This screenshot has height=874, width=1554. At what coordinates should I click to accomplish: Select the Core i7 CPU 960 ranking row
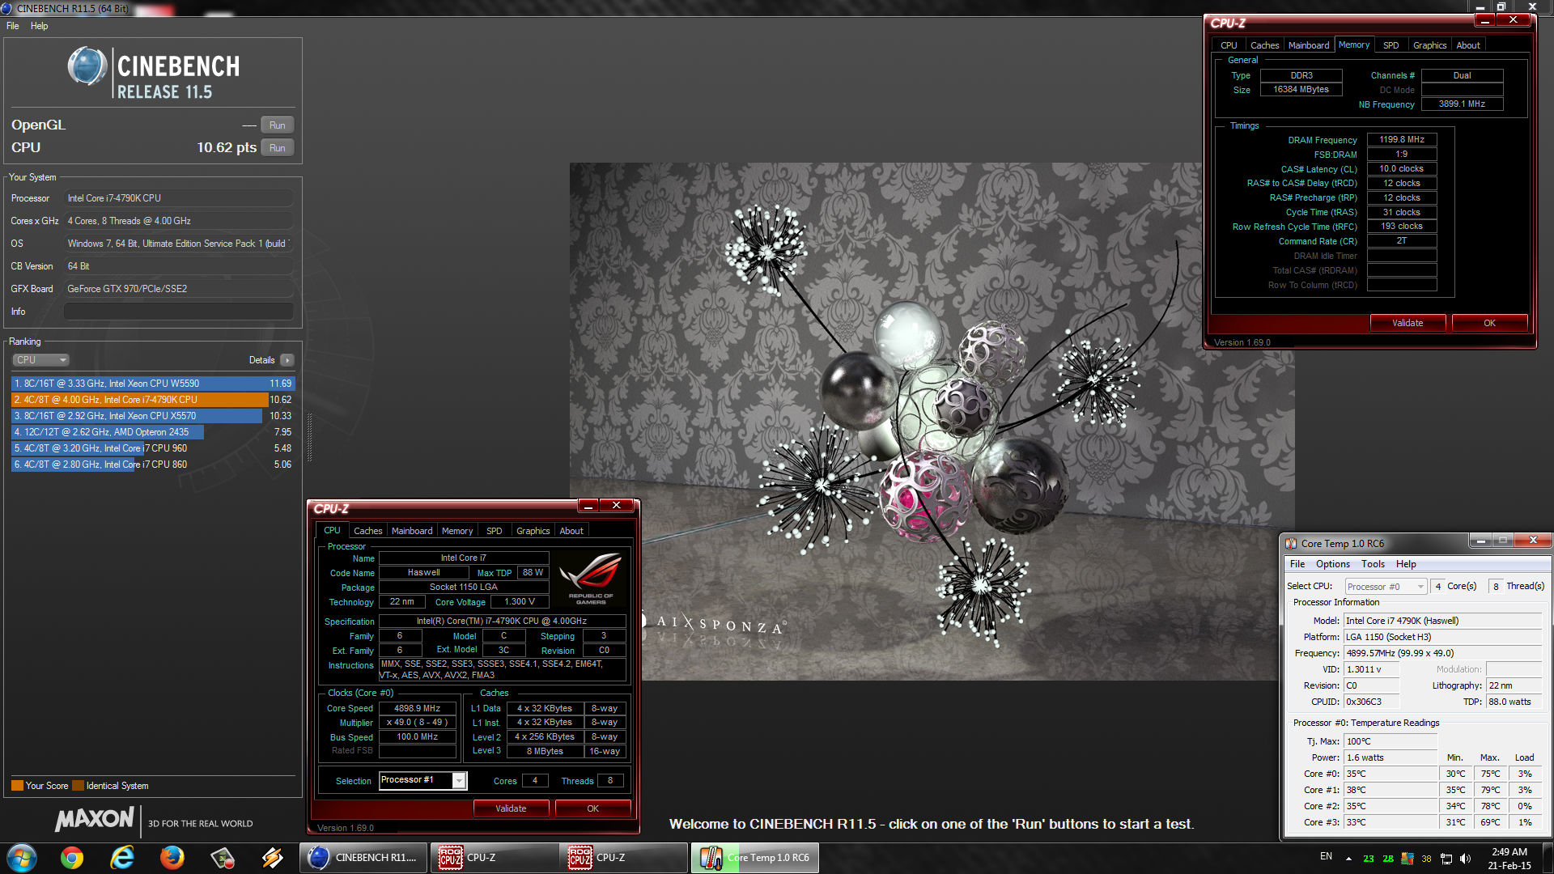153,448
